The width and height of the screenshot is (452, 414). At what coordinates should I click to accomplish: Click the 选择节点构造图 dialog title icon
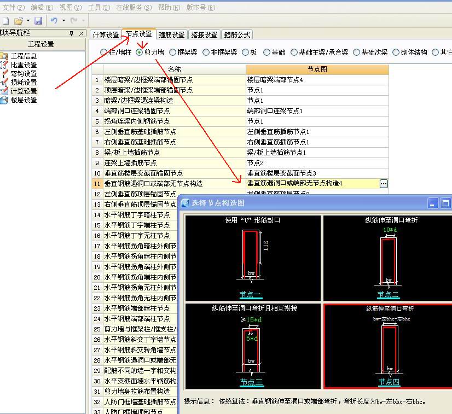click(185, 203)
